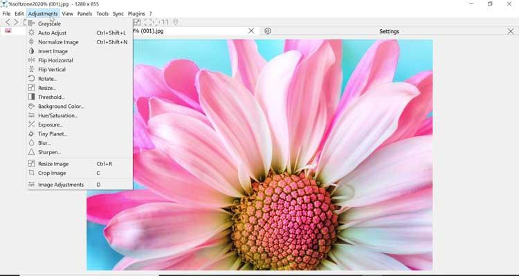This screenshot has height=276, width=519.
Task: Click the Settings gear icon
Action: click(x=268, y=30)
